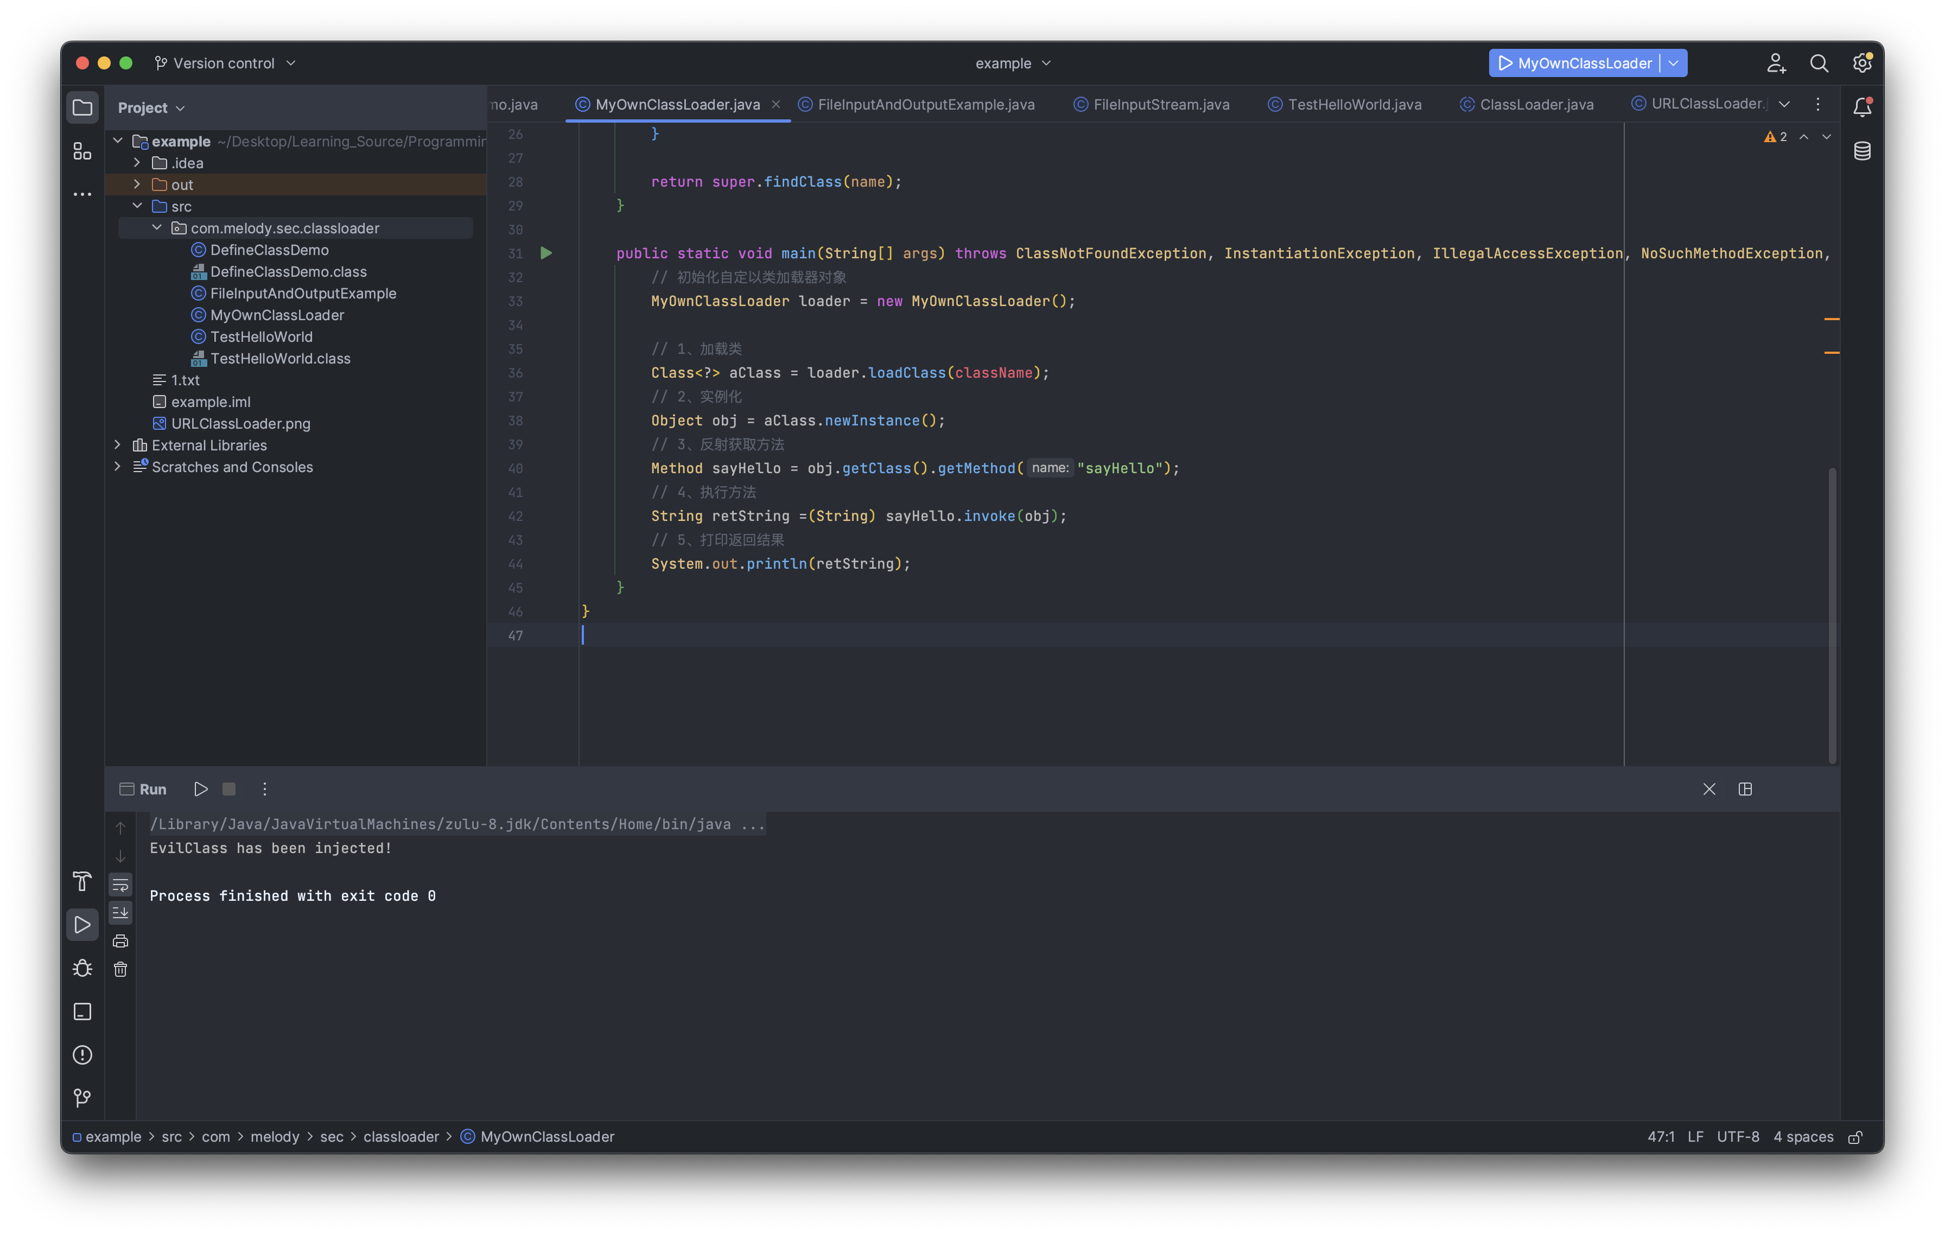
Task: Toggle Soft-Wrap in the Run console
Action: point(120,885)
